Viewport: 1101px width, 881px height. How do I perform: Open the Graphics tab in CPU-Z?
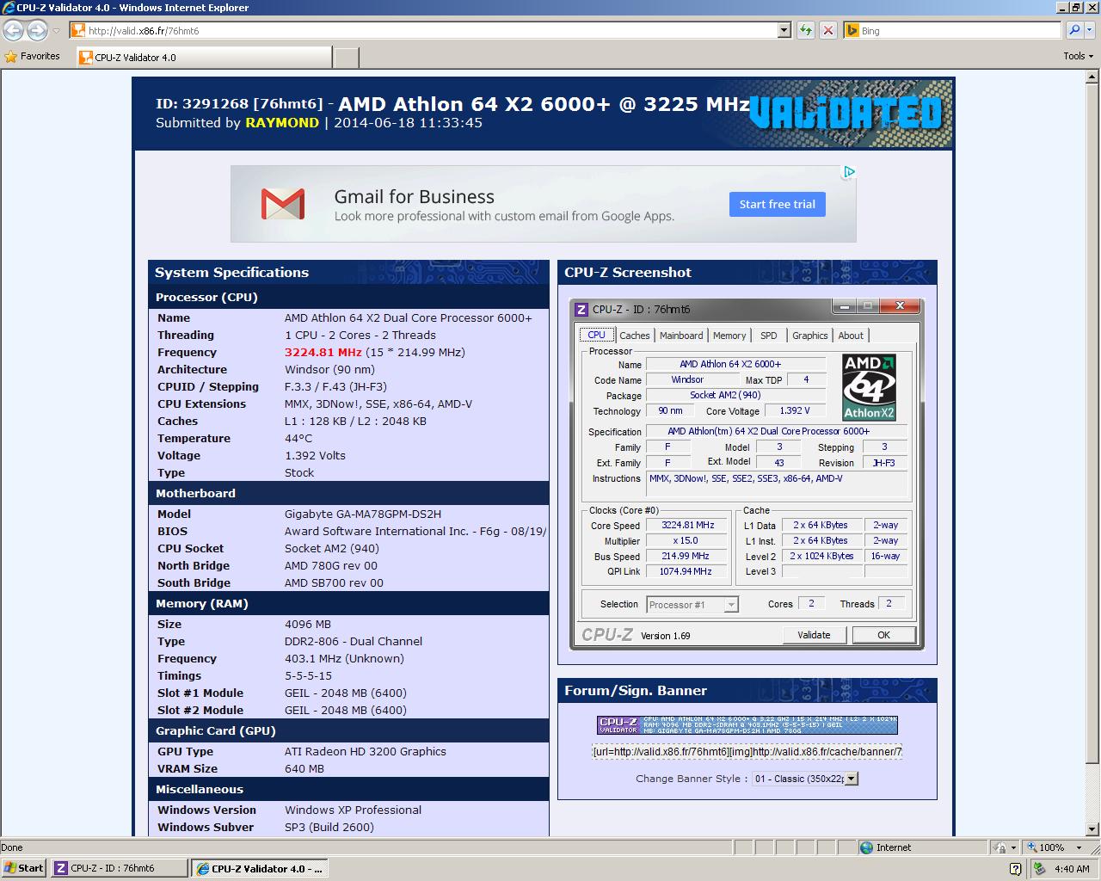pyautogui.click(x=810, y=336)
